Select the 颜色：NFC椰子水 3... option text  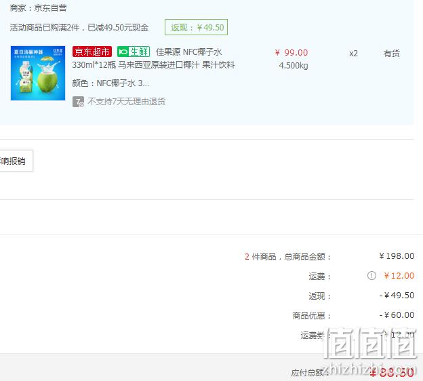click(110, 83)
